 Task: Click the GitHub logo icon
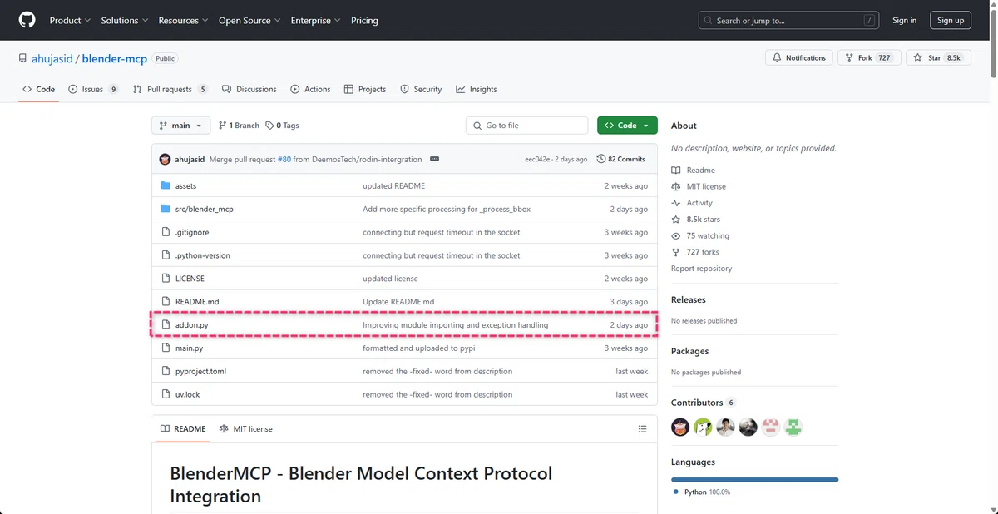coord(27,20)
